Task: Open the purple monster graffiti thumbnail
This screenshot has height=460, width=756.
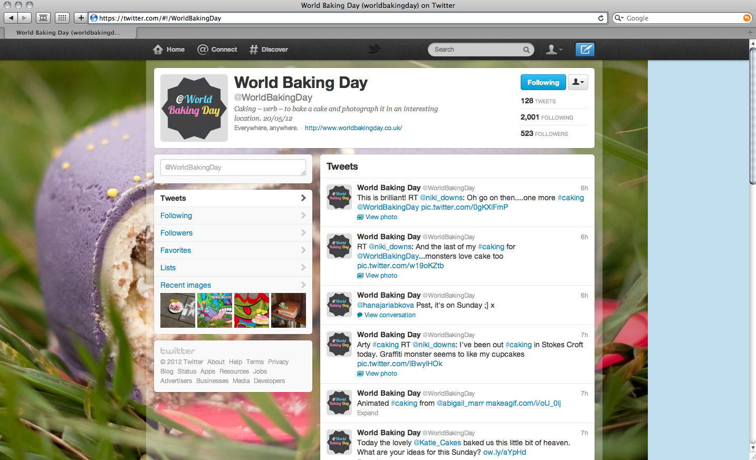Action: tap(215, 310)
